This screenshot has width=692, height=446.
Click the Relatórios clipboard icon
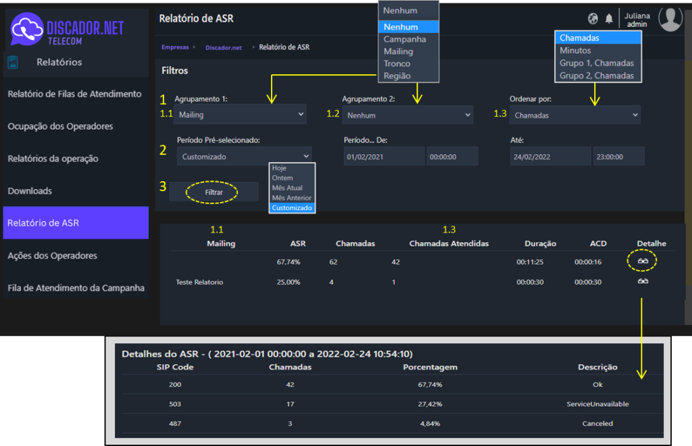pos(13,62)
